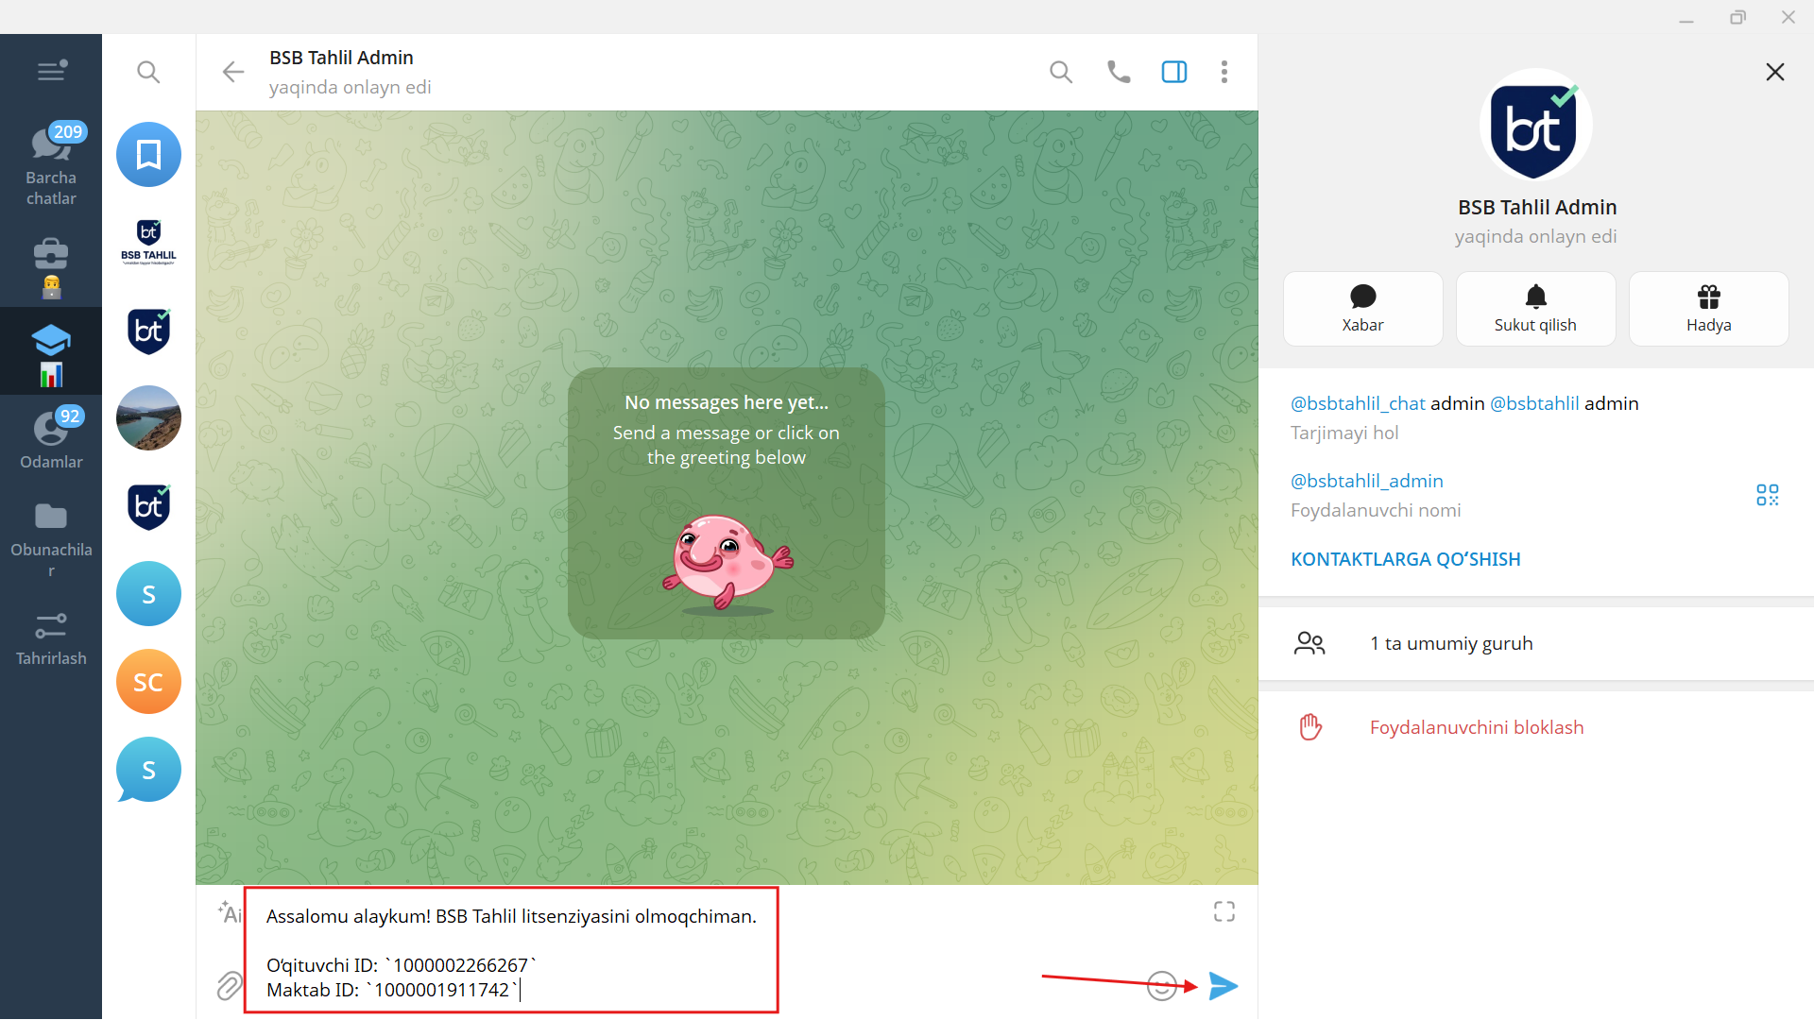Open Obunachilar folder
Image resolution: width=1814 pixels, height=1020 pixels.
(51, 538)
